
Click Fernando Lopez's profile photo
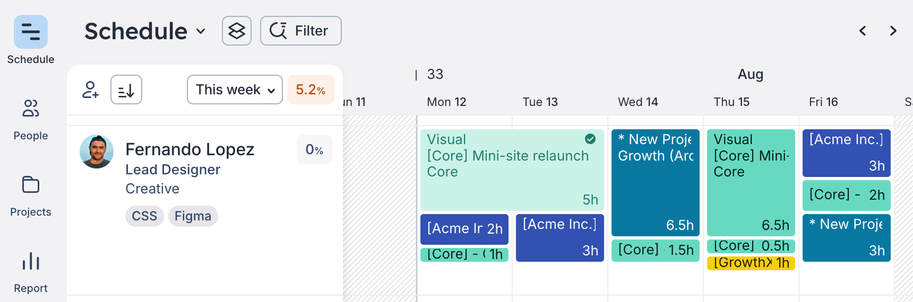click(97, 152)
